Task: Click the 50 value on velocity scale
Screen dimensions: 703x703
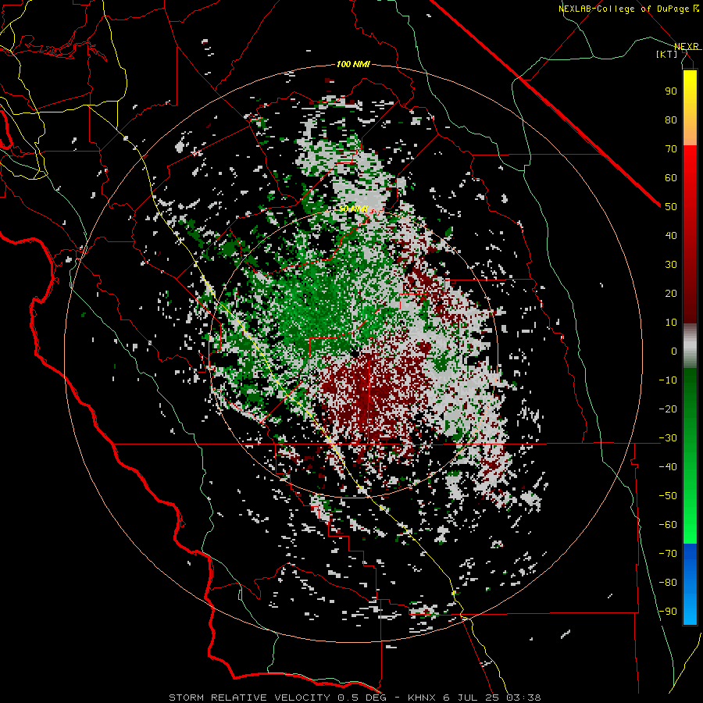Action: pos(671,207)
